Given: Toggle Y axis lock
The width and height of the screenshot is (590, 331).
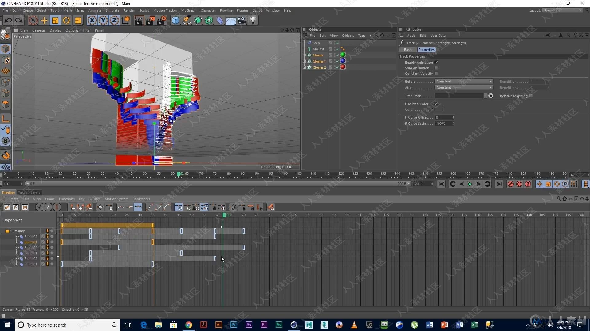Looking at the screenshot, I should (x=103, y=21).
